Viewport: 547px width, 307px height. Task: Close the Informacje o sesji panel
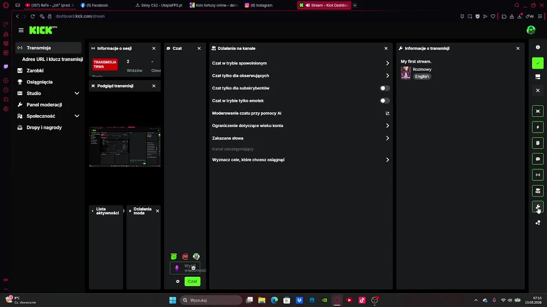[154, 48]
